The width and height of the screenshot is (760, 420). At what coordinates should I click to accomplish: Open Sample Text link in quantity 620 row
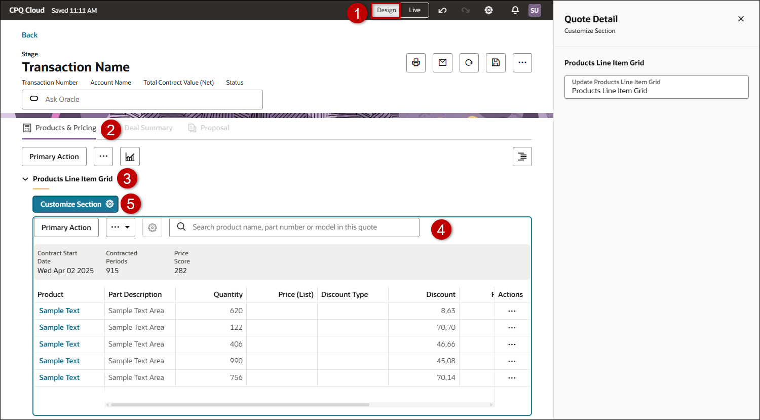pos(59,311)
